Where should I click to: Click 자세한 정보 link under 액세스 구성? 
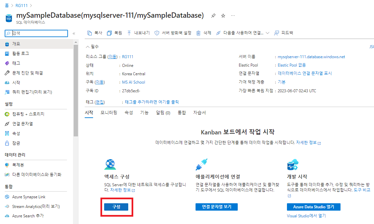pos(122,190)
